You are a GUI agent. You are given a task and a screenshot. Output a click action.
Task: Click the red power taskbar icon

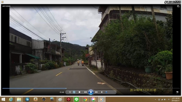click(x=69, y=99)
